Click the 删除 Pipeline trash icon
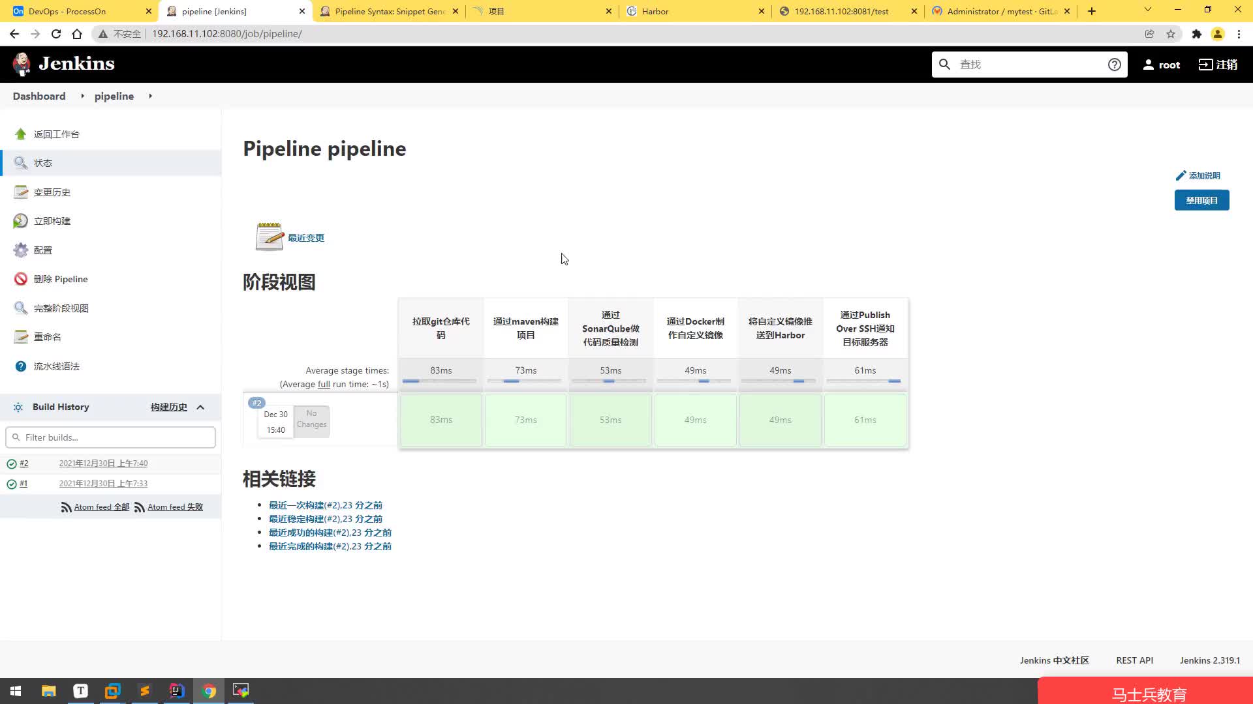The image size is (1253, 704). (x=20, y=278)
